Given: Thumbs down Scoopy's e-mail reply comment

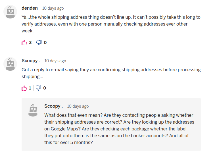Looking at the screenshot, I should pyautogui.click(x=38, y=88).
